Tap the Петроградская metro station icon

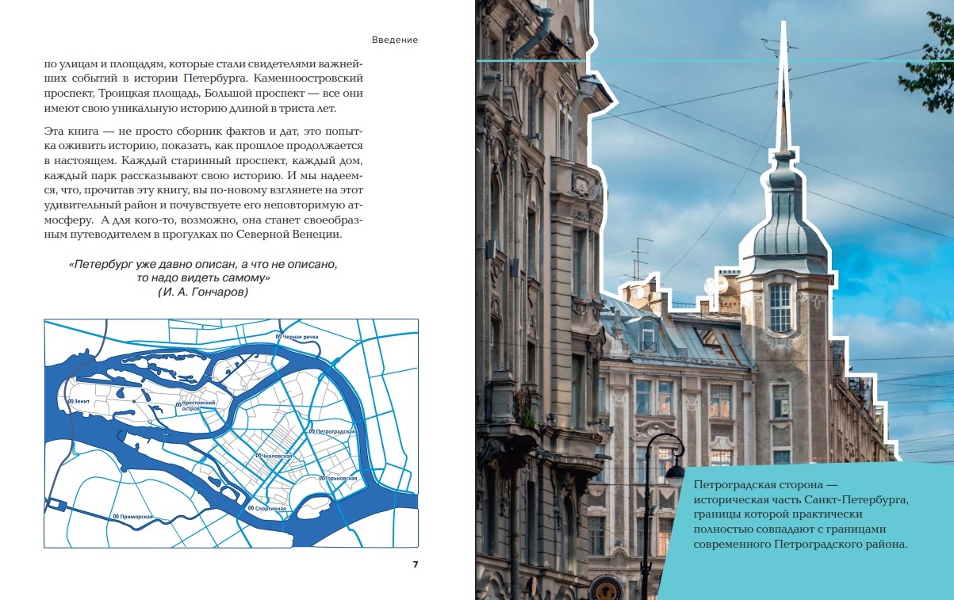(313, 433)
